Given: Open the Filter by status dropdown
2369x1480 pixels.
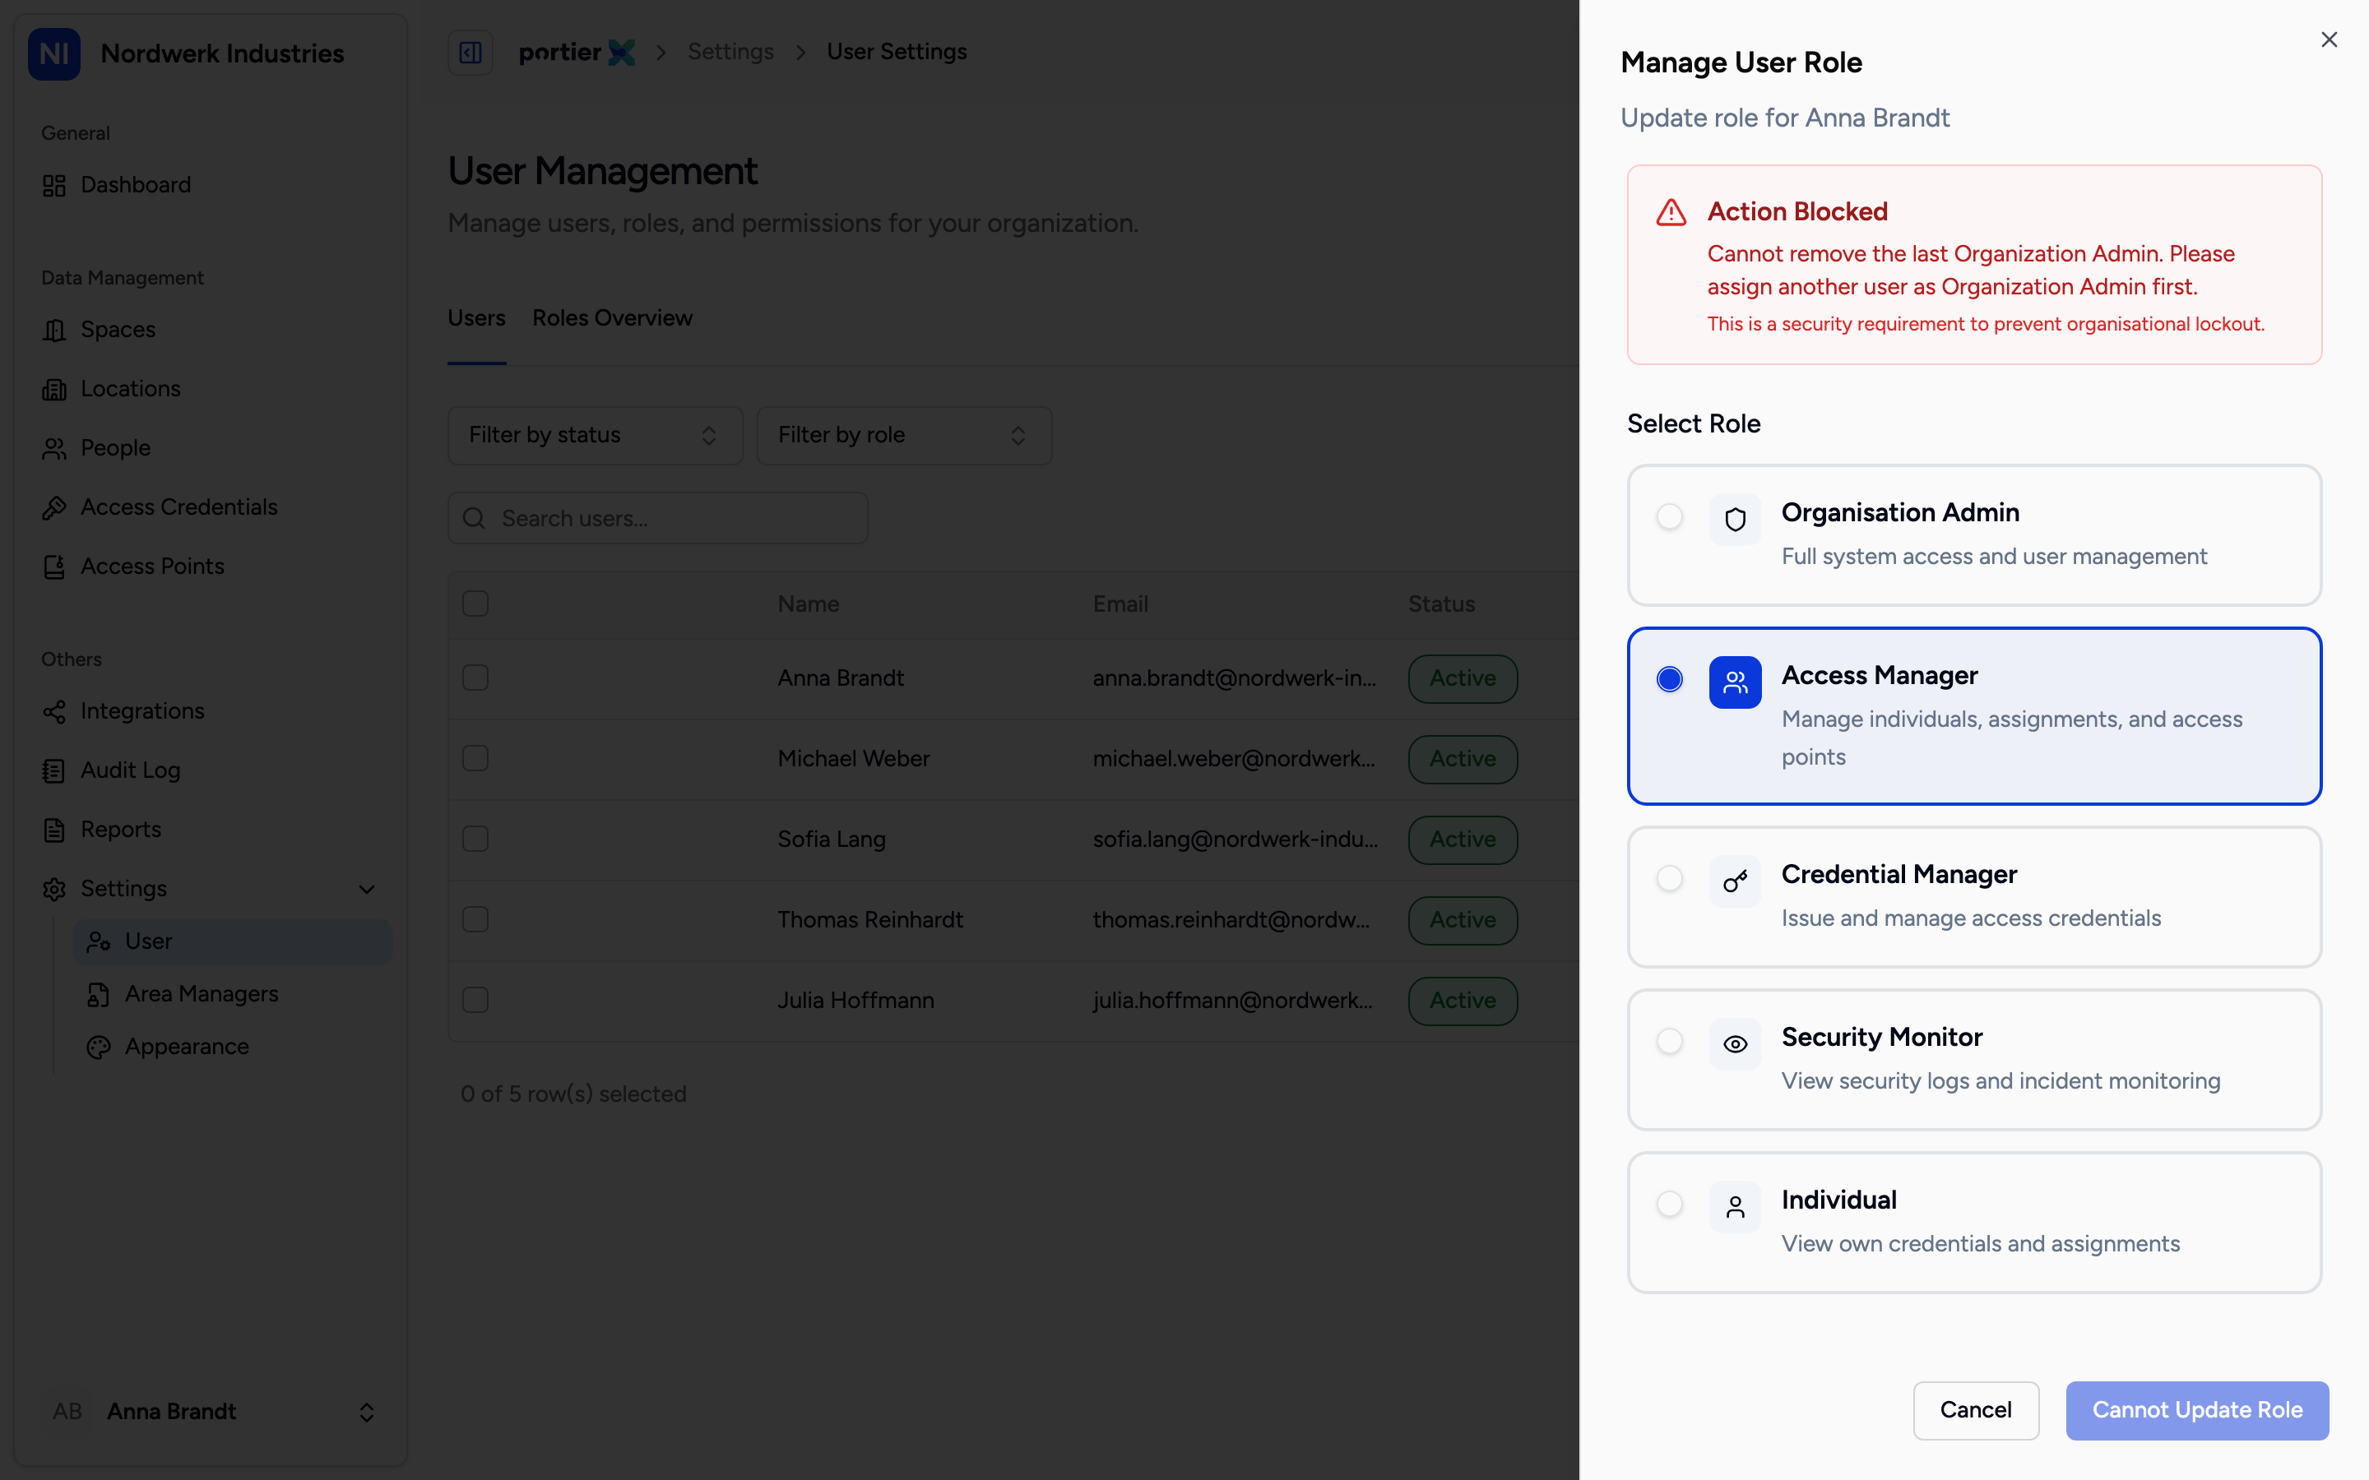Looking at the screenshot, I should click(596, 435).
